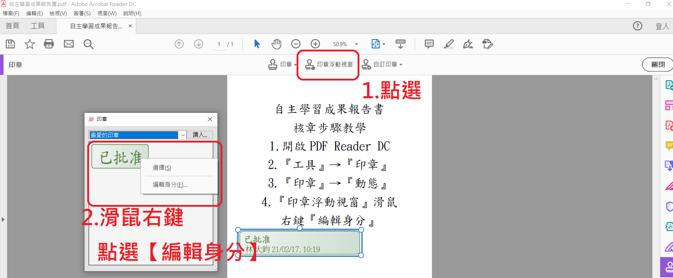673x278 pixels.
Task: Click 登入 sign in link
Action: tap(662, 26)
